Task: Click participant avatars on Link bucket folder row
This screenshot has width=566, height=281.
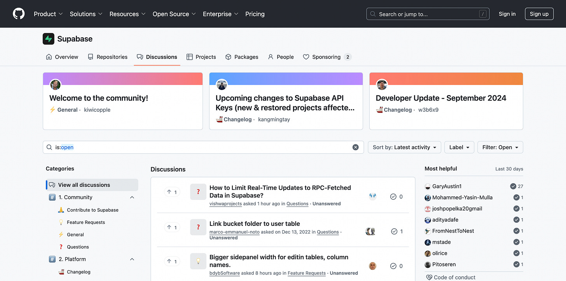Action: click(371, 231)
